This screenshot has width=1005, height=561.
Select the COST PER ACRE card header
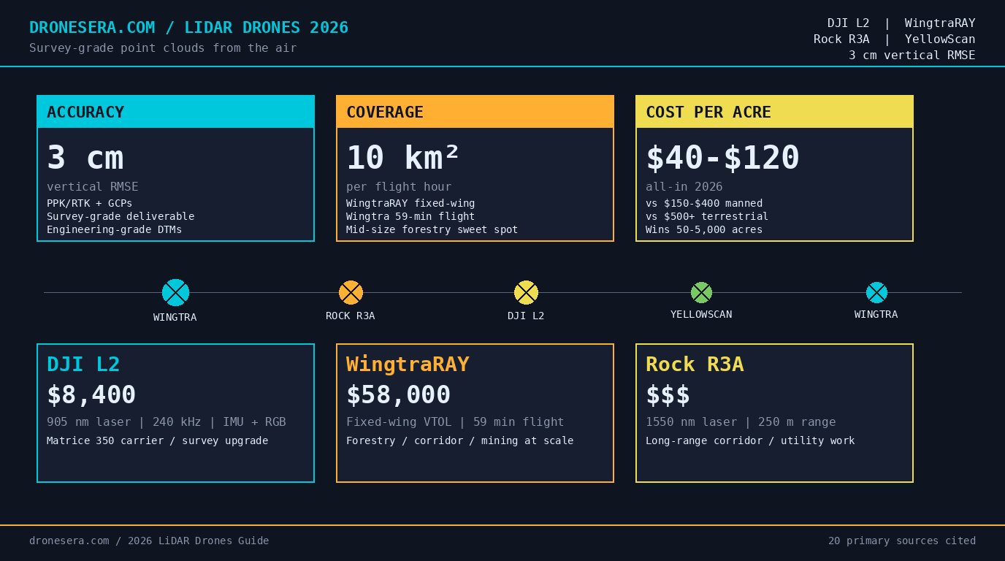point(774,112)
